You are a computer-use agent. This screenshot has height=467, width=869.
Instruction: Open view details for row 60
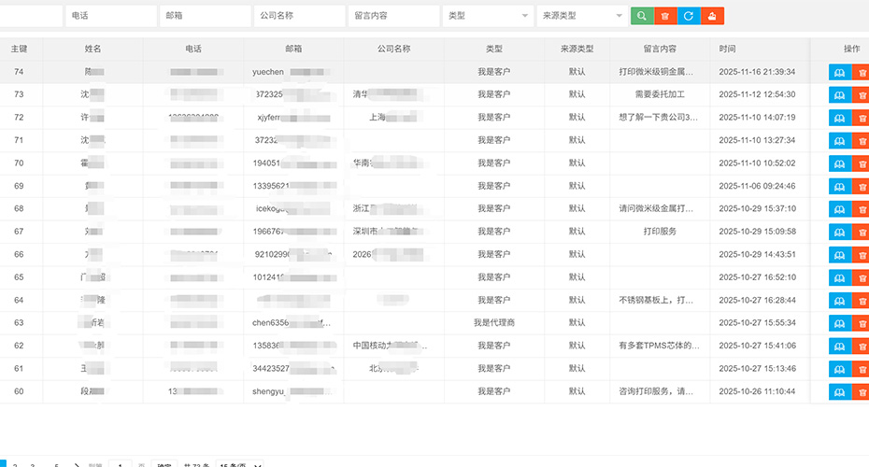[840, 391]
